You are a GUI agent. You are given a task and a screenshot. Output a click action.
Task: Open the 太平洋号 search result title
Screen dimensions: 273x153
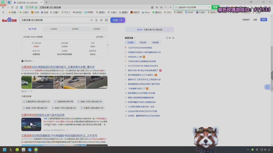(x=59, y=135)
